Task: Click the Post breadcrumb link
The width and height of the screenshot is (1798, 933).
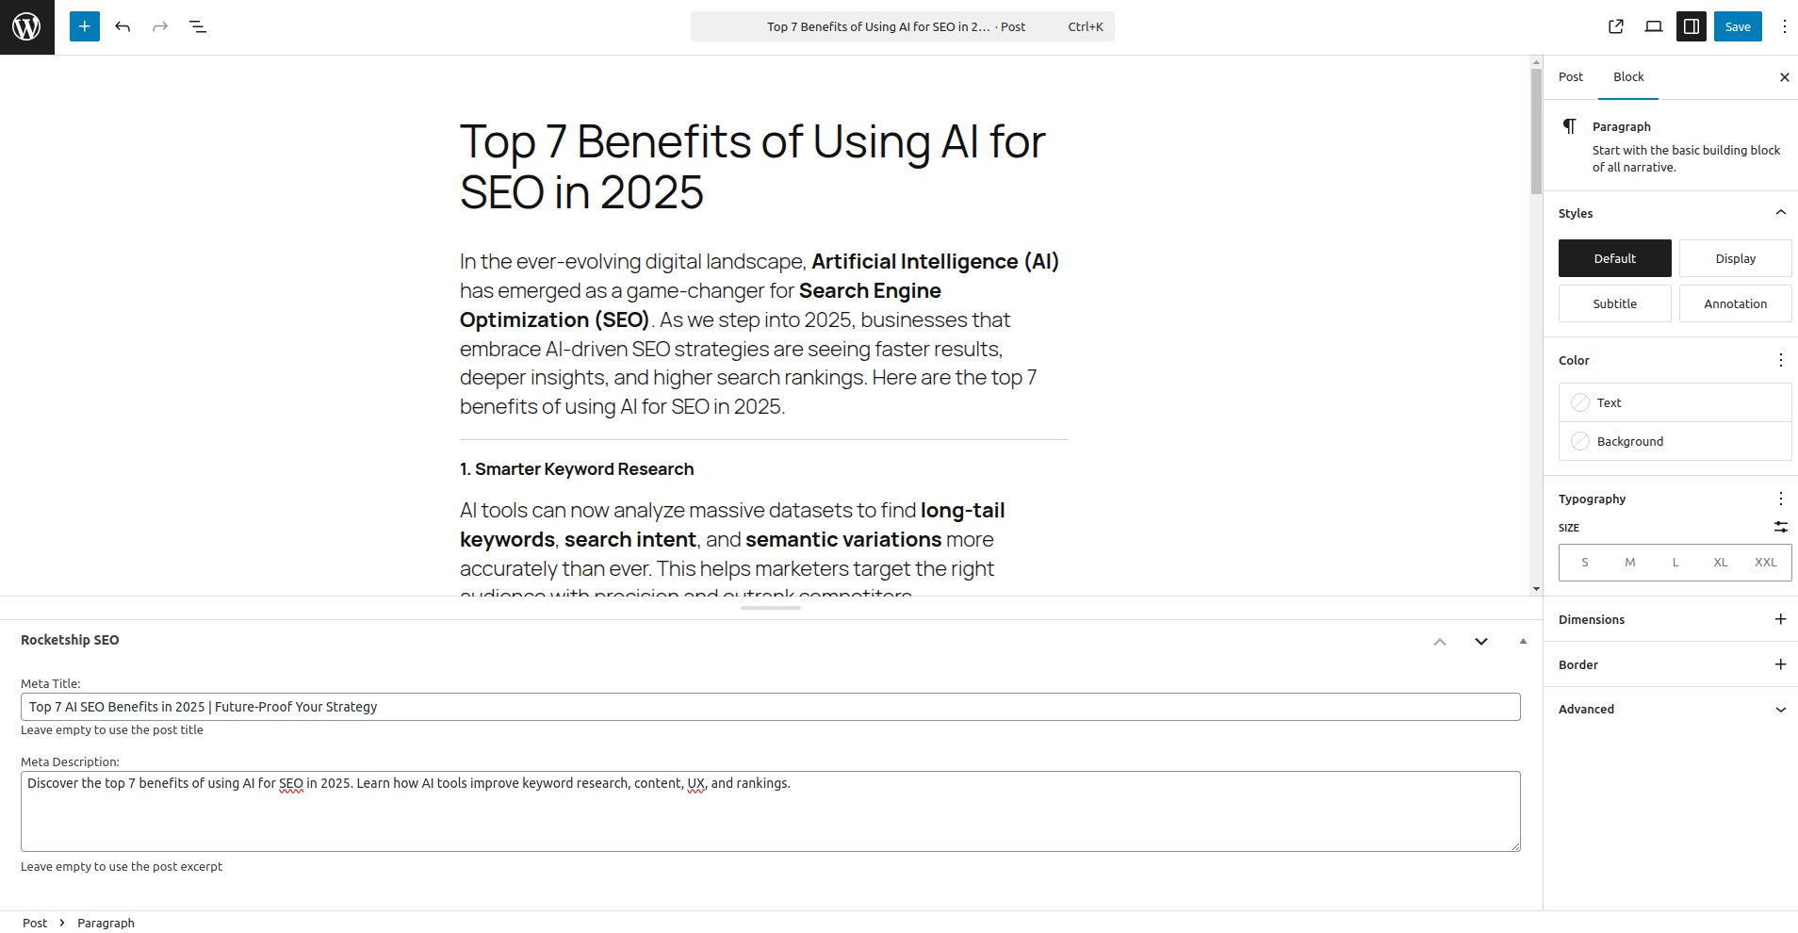Action: tap(35, 923)
